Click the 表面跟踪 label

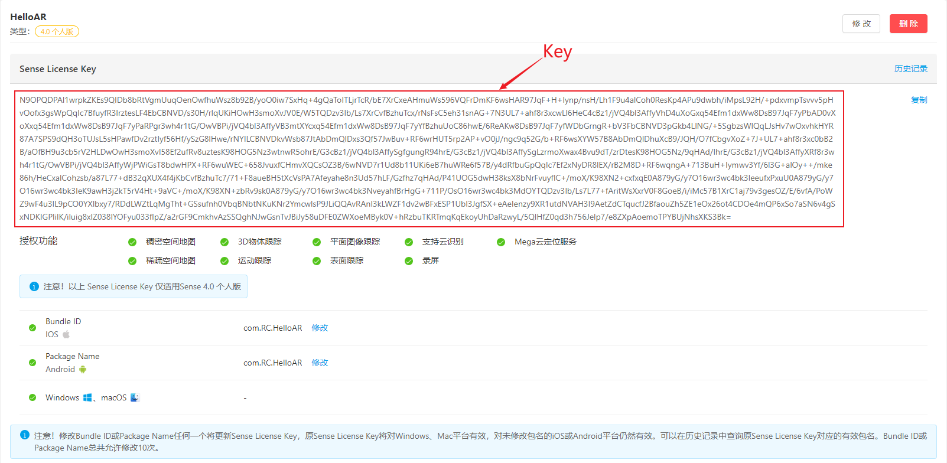(x=347, y=260)
